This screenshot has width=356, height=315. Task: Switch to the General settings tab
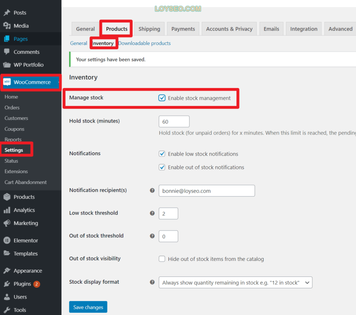(x=85, y=29)
